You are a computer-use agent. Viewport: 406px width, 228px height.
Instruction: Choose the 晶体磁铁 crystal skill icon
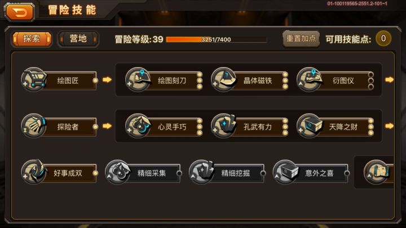coord(223,79)
